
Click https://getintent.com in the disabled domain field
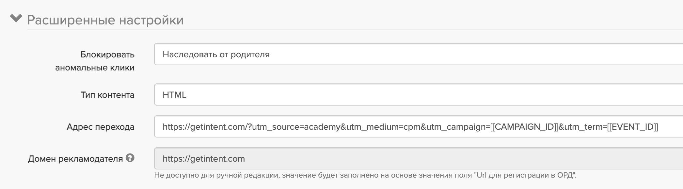coord(203,159)
